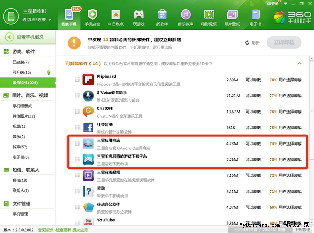Click the list's vertical scrollbar thumb
The image size is (314, 233).
coord(311,110)
